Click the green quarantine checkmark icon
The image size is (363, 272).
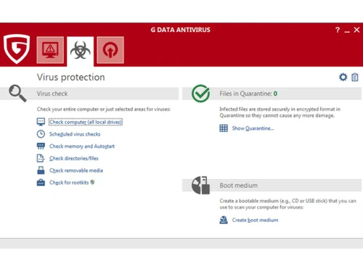click(x=200, y=94)
